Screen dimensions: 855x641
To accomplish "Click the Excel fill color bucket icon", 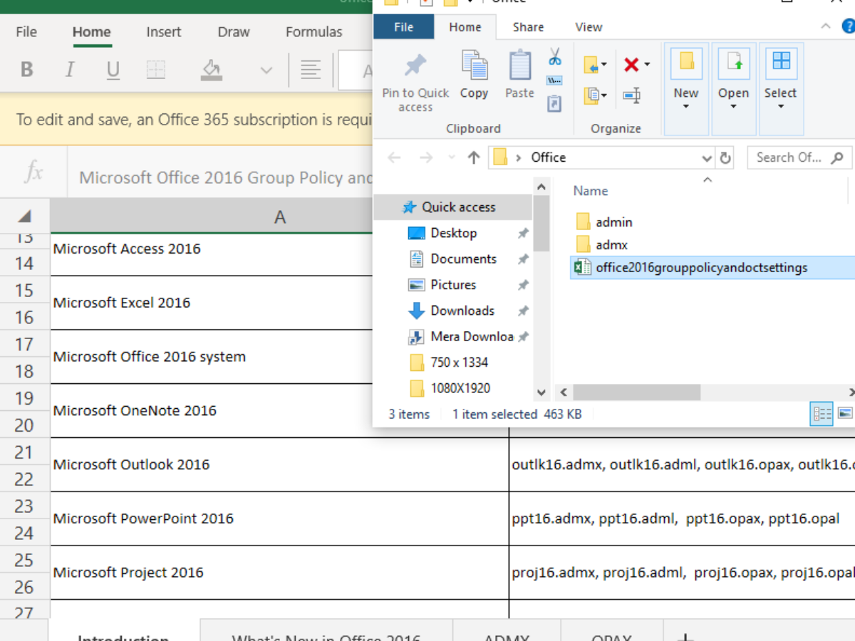I will [212, 69].
